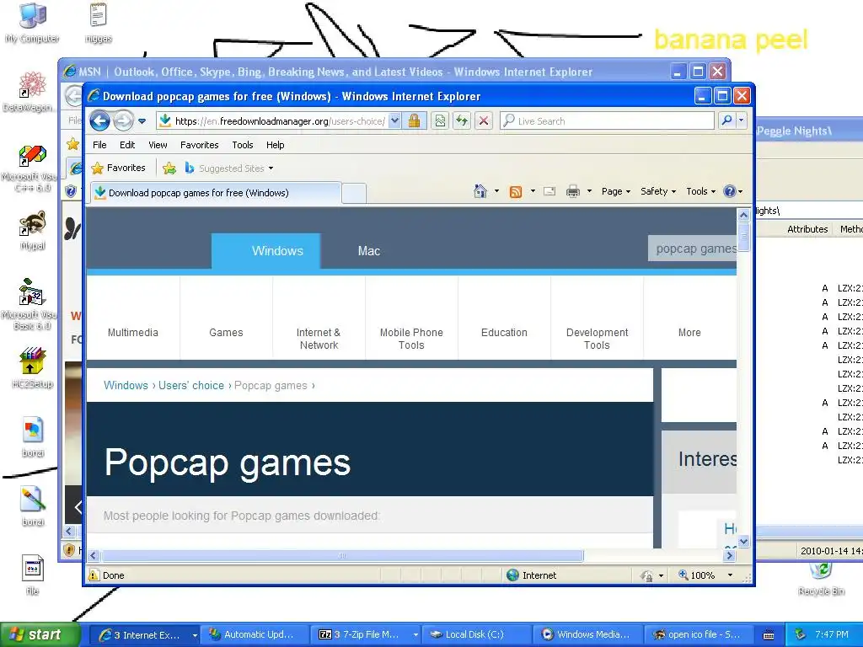Open the More categories link
The width and height of the screenshot is (863, 647).
[689, 332]
